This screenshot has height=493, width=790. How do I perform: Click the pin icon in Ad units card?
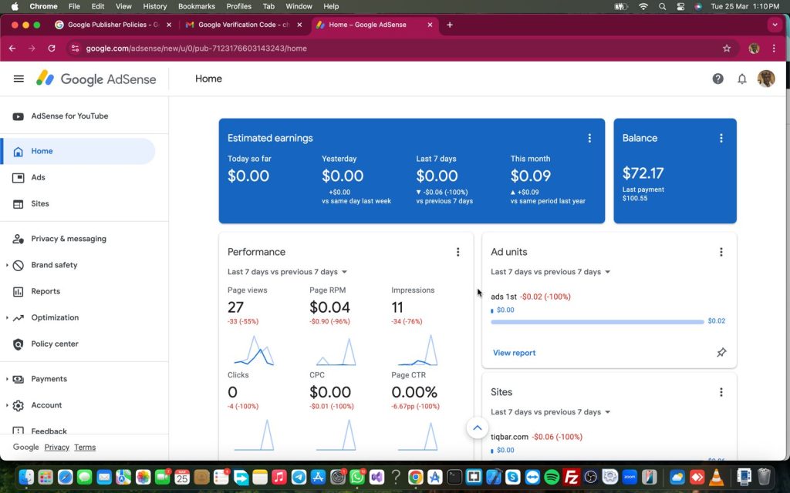(721, 353)
